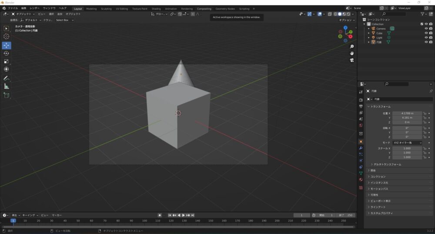Open the Output properties tab
The image size is (435, 234).
coord(361,106)
